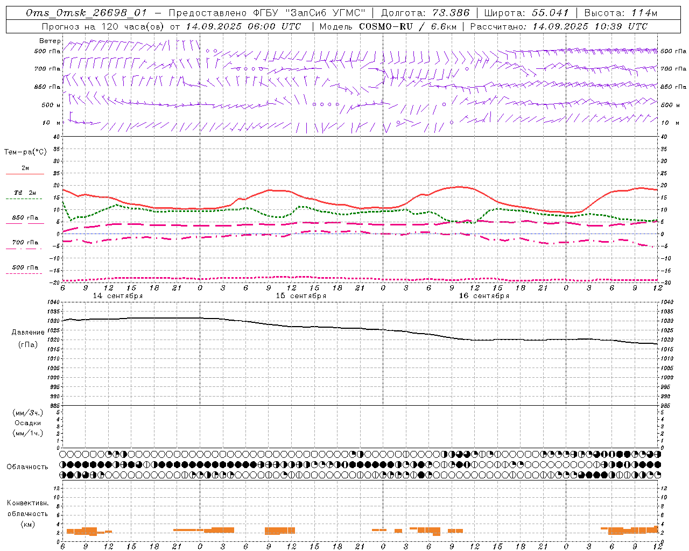Click the date label 14 сентября
The width and height of the screenshot is (689, 551).
tap(118, 296)
